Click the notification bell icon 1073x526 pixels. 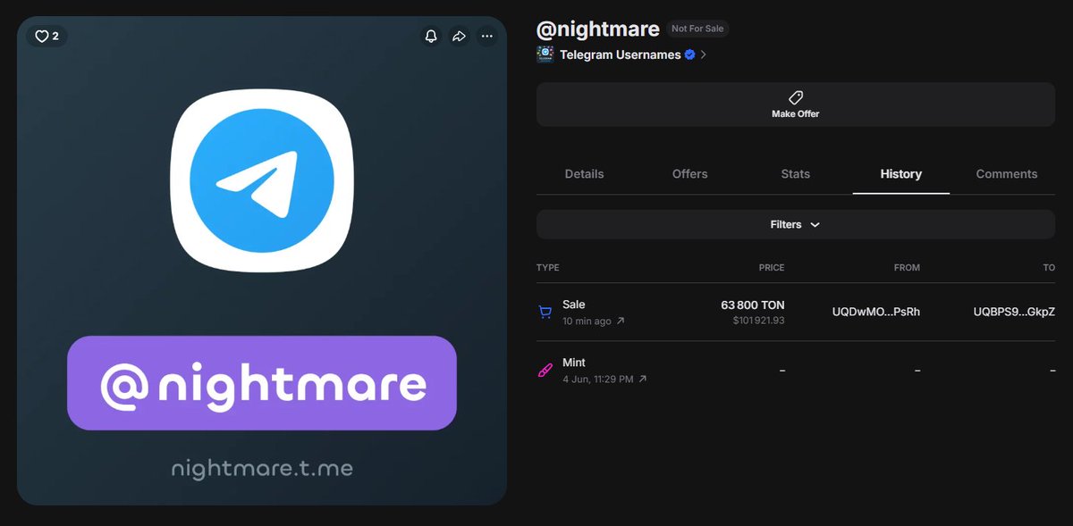click(431, 36)
